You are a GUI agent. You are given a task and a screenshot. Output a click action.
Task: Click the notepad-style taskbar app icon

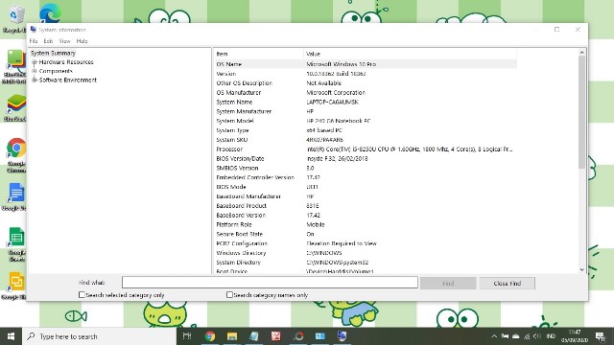(x=253, y=336)
